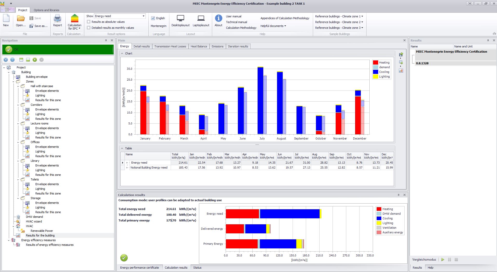Open the Helpful documents dropdown
This screenshot has width=497, height=272.
point(273,26)
